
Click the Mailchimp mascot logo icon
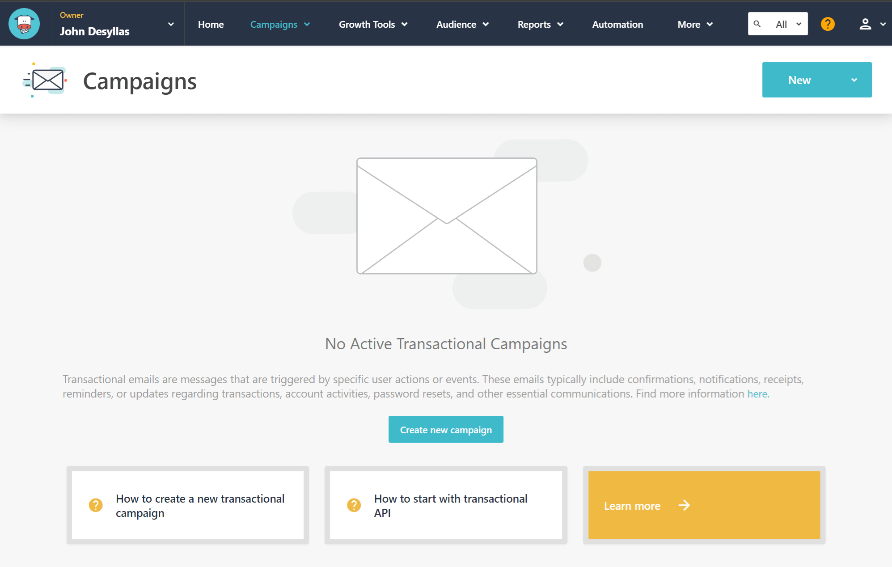pos(24,24)
